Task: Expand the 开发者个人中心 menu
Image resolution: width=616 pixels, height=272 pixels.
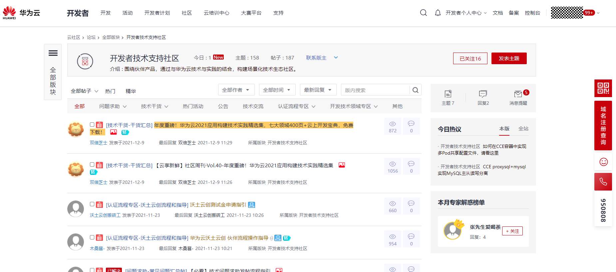Action: point(466,13)
